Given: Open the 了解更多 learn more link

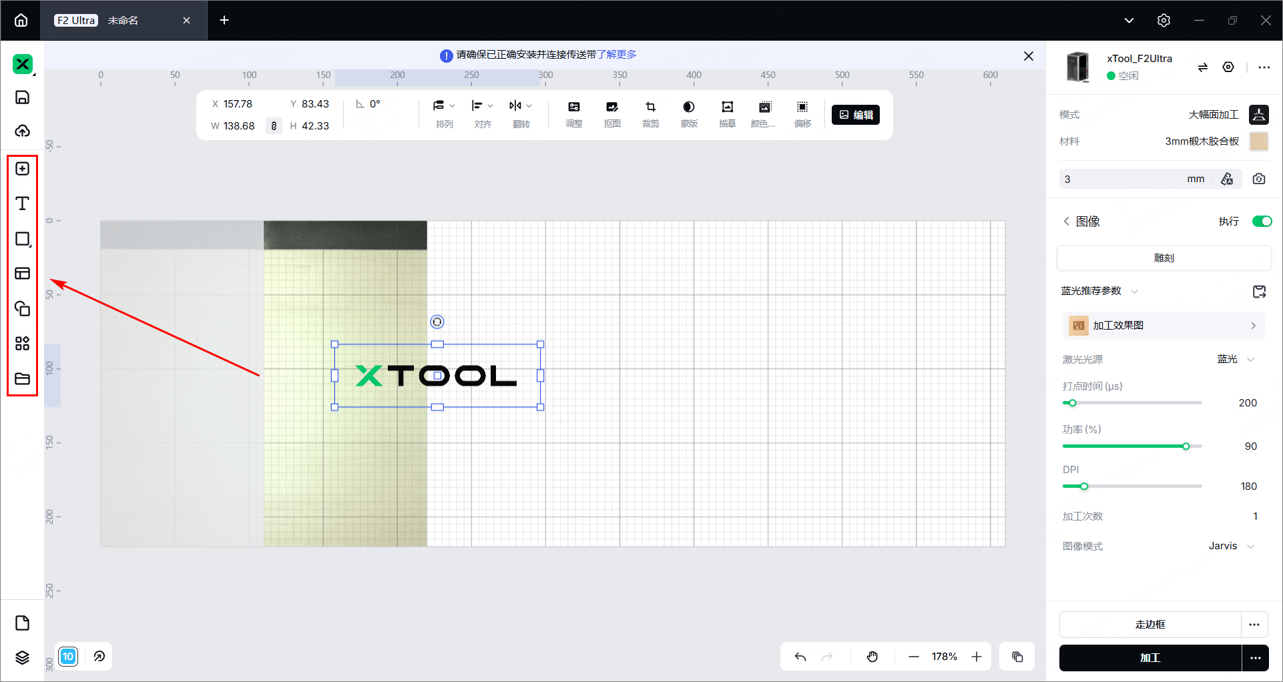Looking at the screenshot, I should point(616,55).
